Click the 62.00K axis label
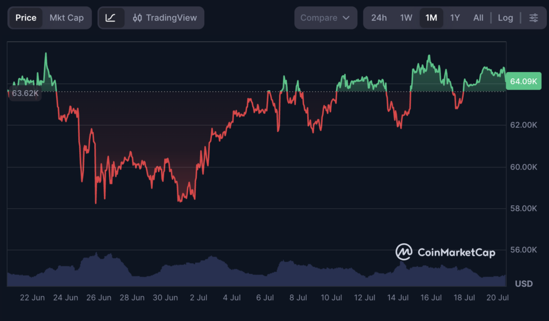The width and height of the screenshot is (549, 321). coord(523,125)
